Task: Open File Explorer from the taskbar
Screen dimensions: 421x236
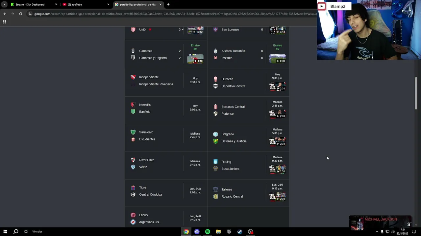Action: click(218, 232)
